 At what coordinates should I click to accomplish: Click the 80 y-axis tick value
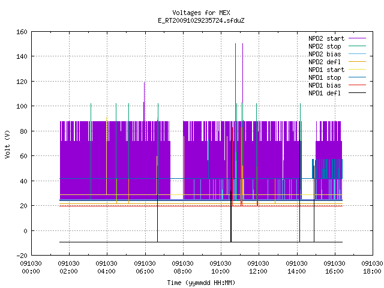[23, 131]
